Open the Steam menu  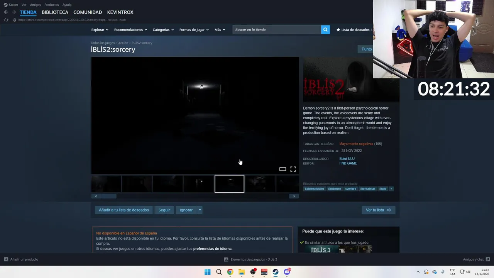point(14,5)
